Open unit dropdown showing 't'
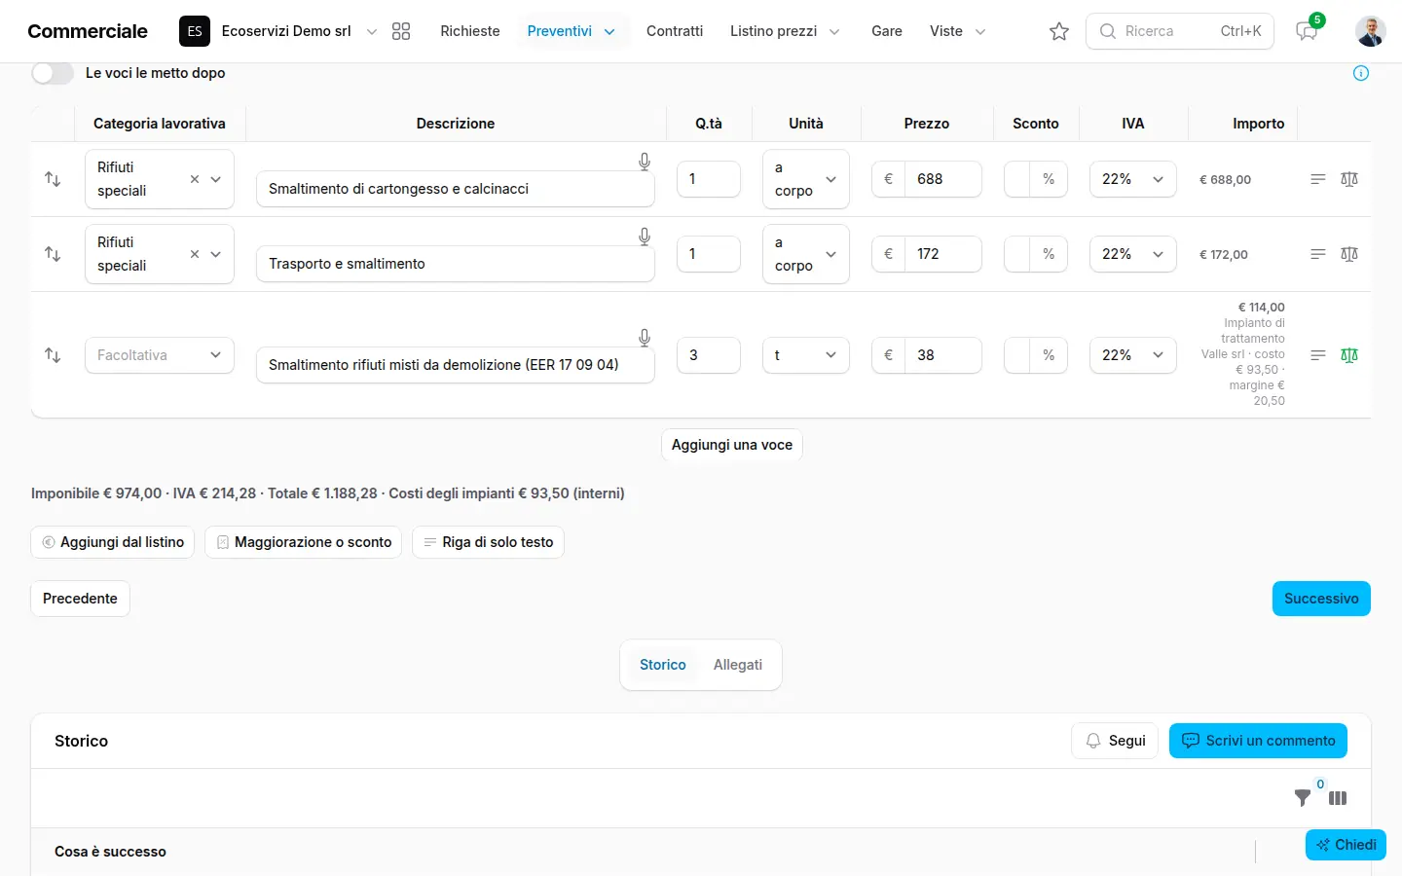Viewport: 1402px width, 876px height. click(806, 355)
